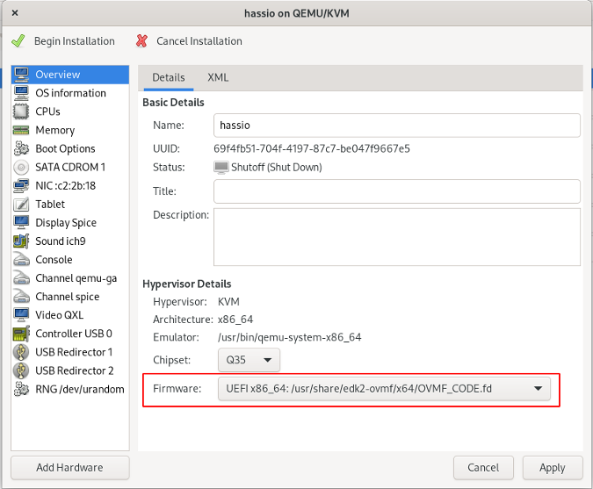
Task: Click the Hypervisor value KVM
Action: (x=228, y=302)
